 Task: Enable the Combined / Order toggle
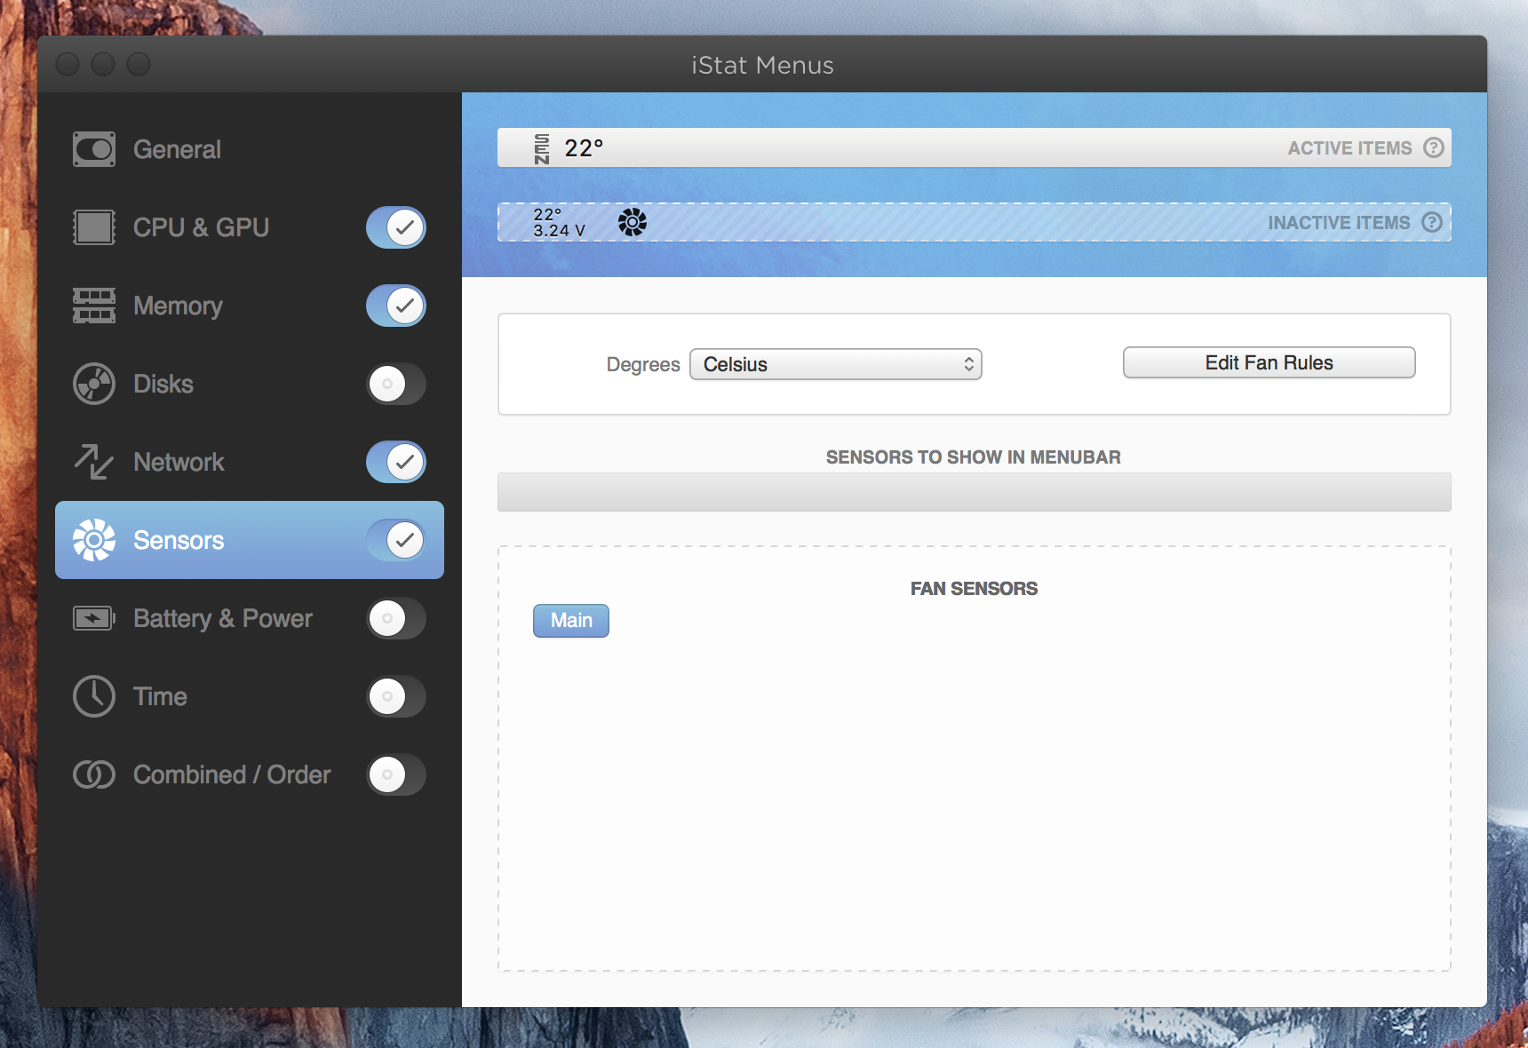point(396,774)
